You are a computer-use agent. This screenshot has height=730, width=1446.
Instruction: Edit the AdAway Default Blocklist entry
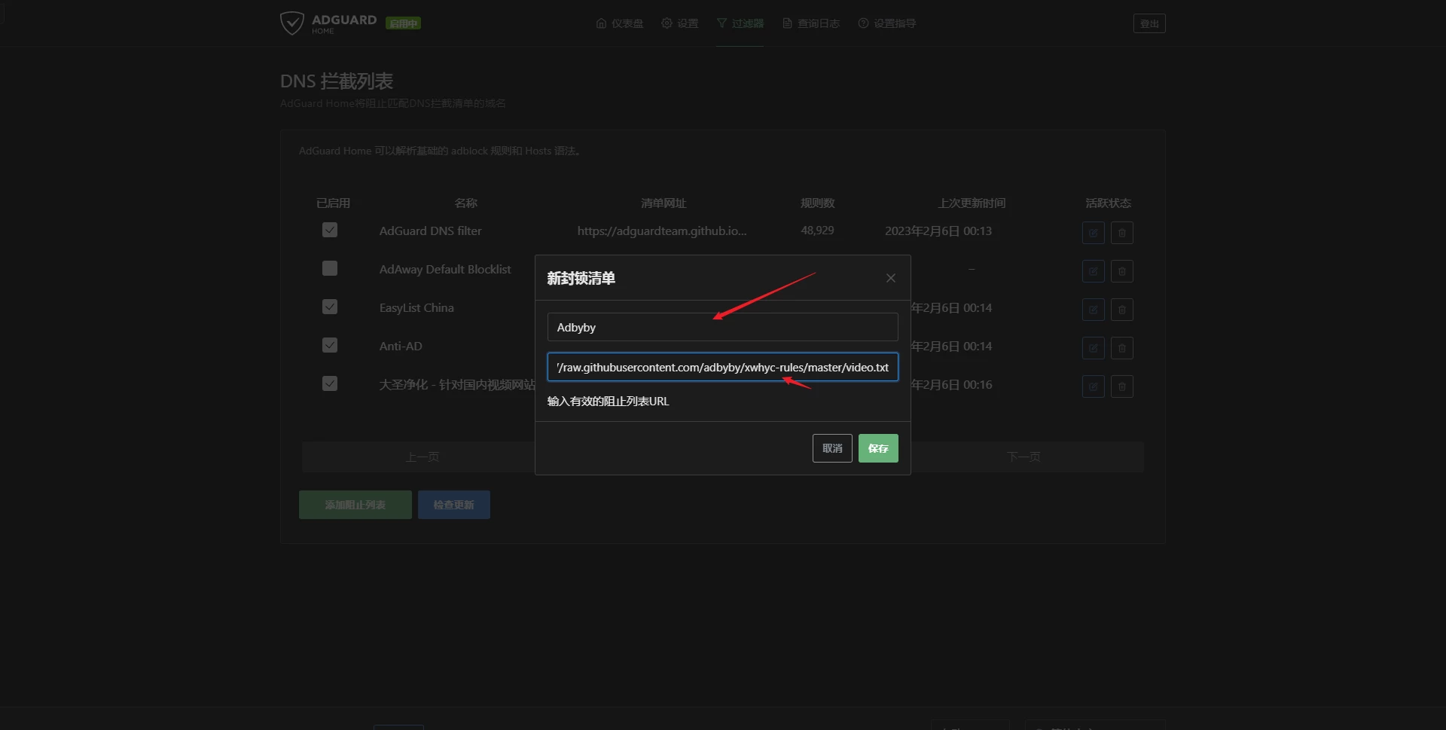1094,271
